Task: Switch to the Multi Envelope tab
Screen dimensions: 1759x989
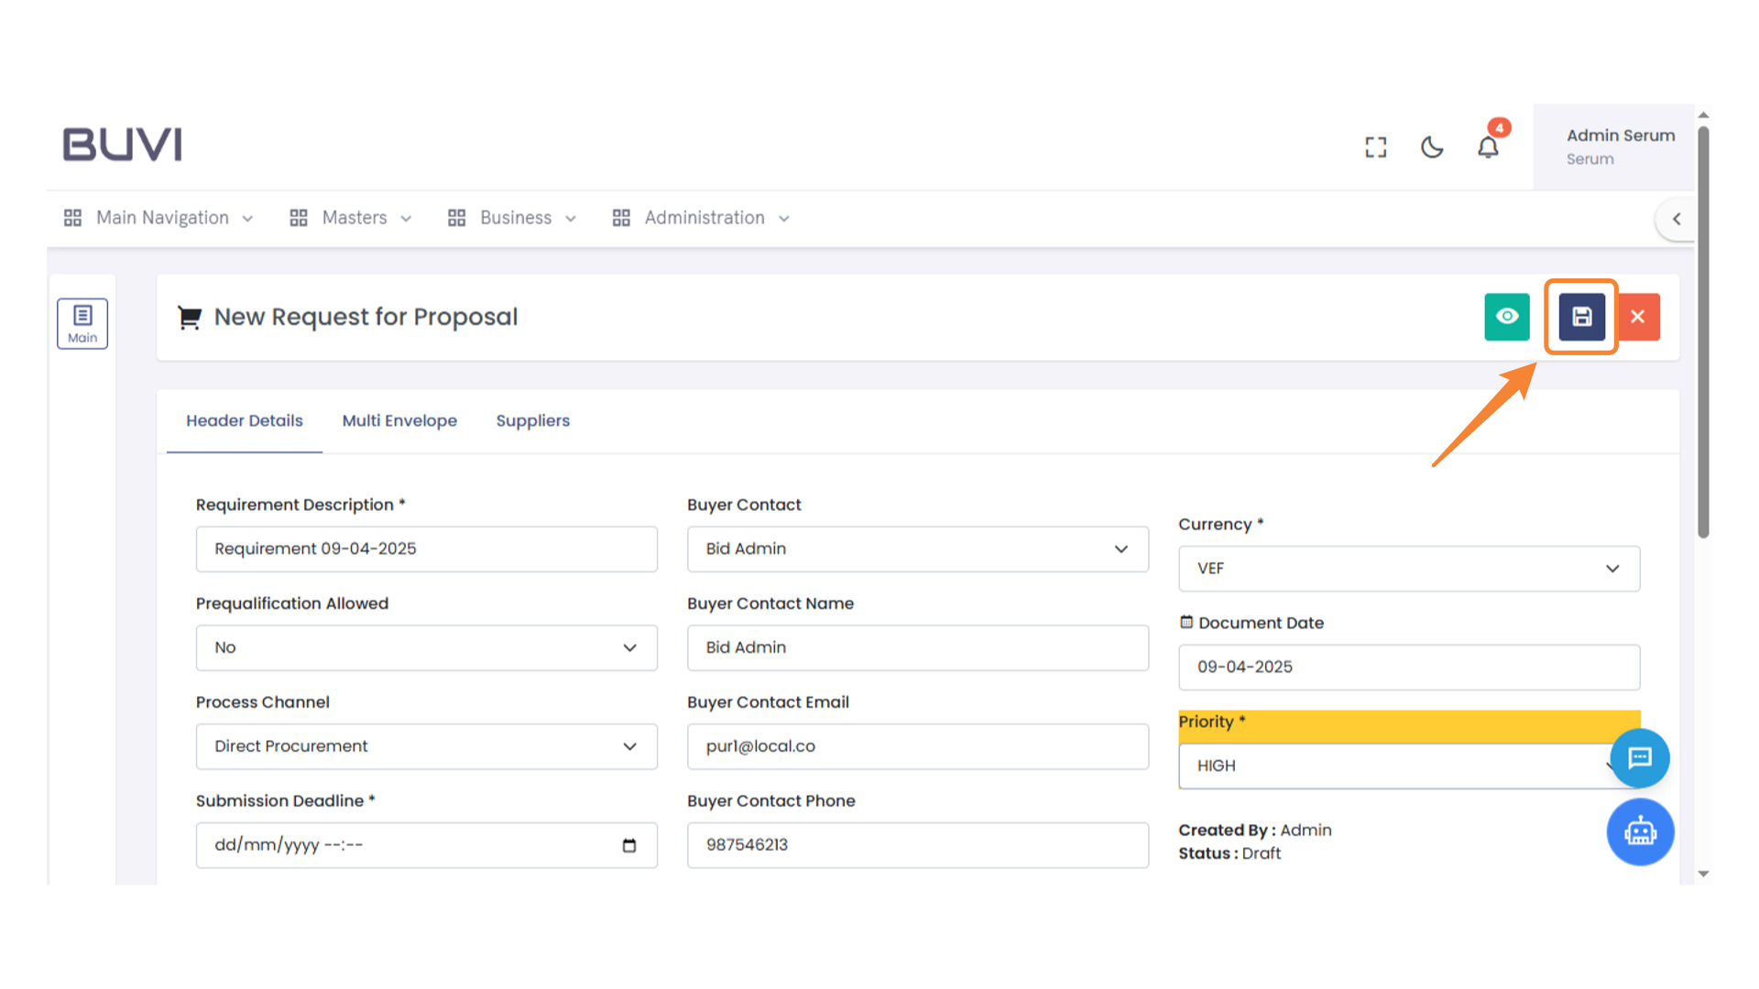Action: pyautogui.click(x=399, y=420)
